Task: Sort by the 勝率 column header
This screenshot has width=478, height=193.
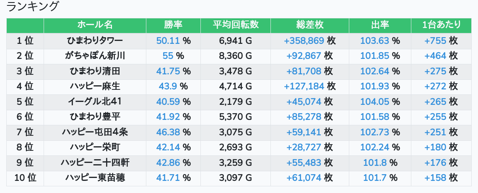Action: [x=173, y=25]
